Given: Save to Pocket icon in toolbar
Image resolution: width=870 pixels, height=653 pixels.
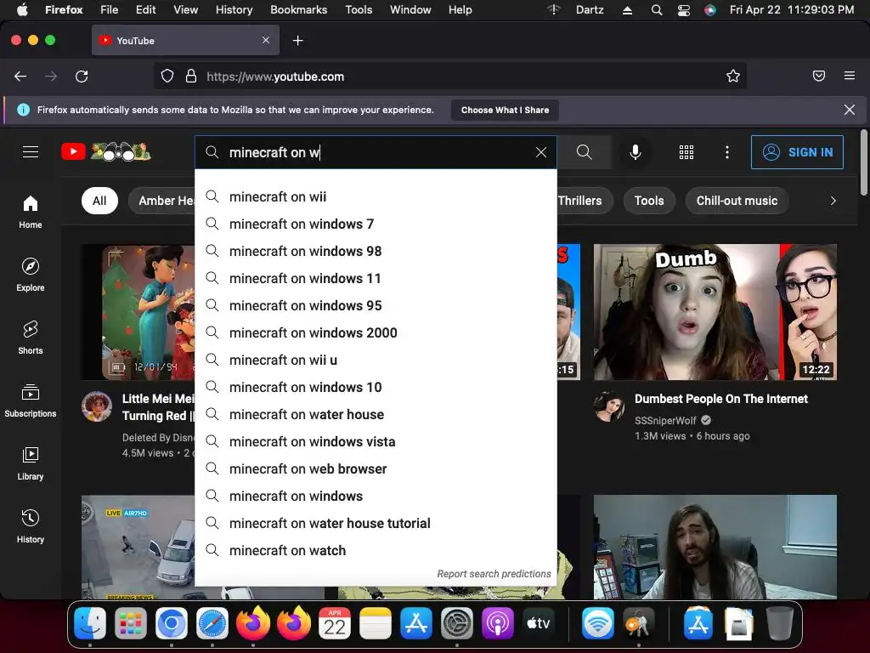Looking at the screenshot, I should pyautogui.click(x=818, y=76).
